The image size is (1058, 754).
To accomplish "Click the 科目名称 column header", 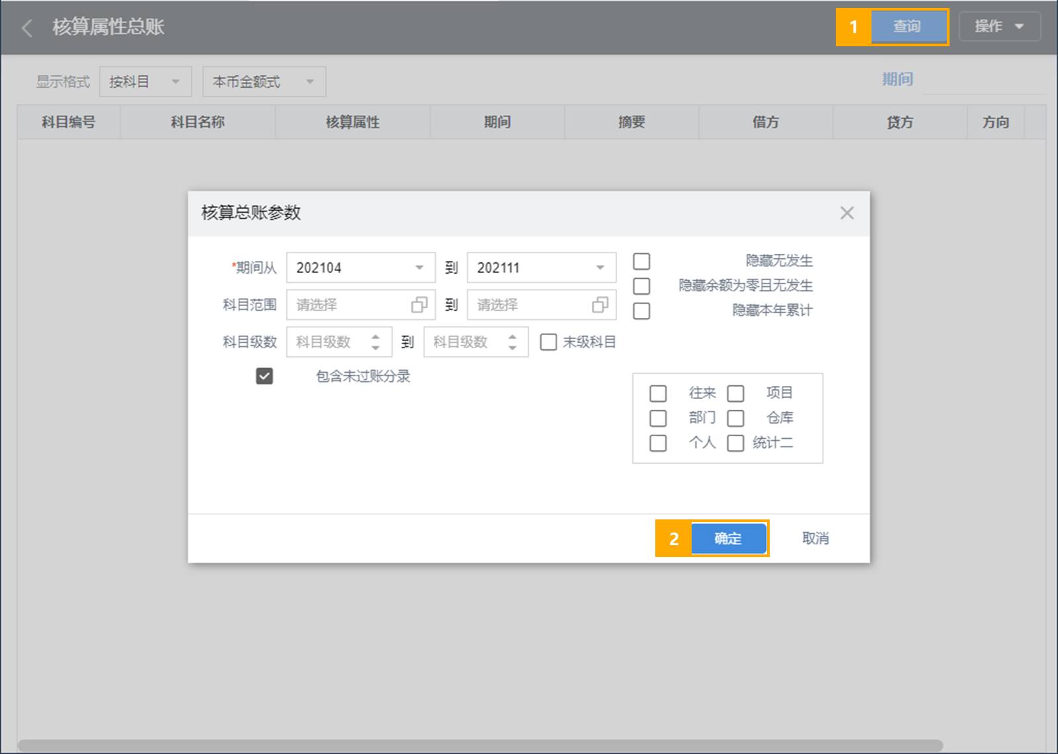I will (198, 122).
